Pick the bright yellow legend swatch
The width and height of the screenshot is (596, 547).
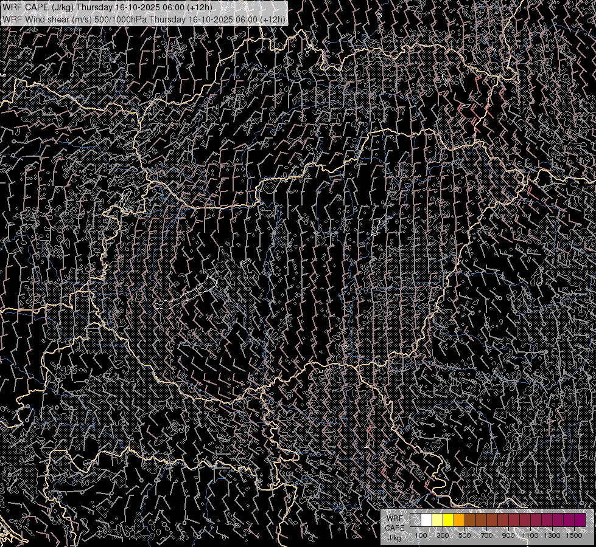[449, 520]
